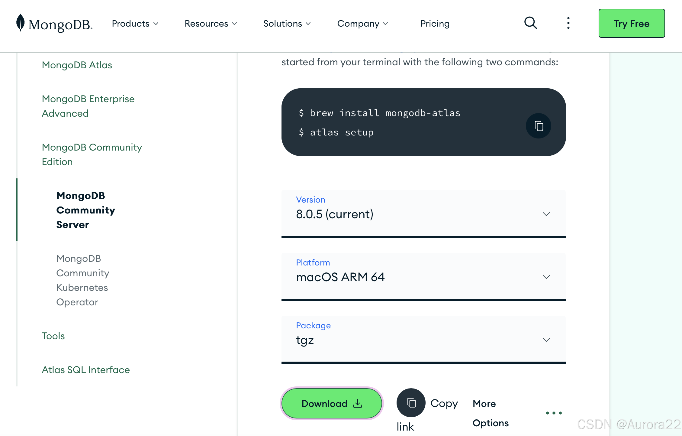Open MongoDB Community Edition sidebar link

click(92, 155)
